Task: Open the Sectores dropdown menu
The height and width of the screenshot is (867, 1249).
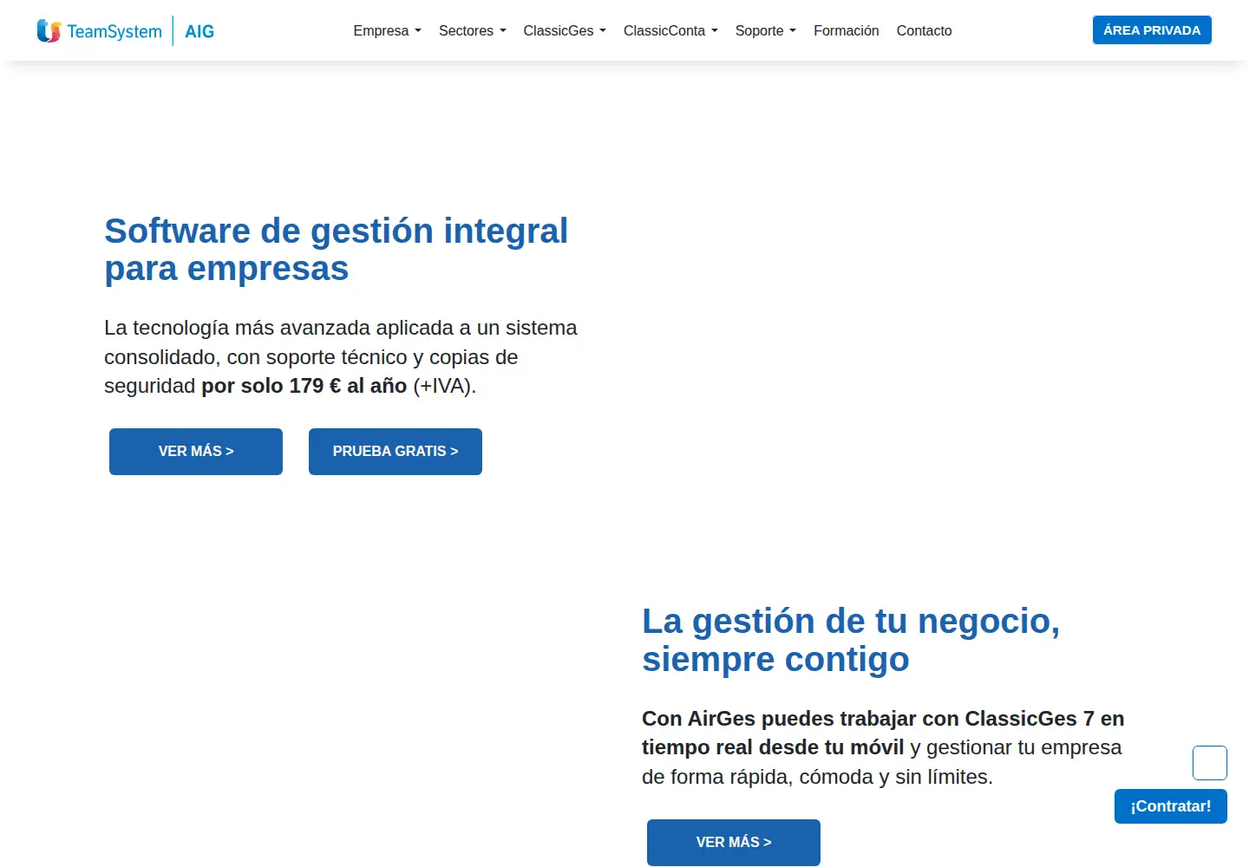Action: point(472,30)
